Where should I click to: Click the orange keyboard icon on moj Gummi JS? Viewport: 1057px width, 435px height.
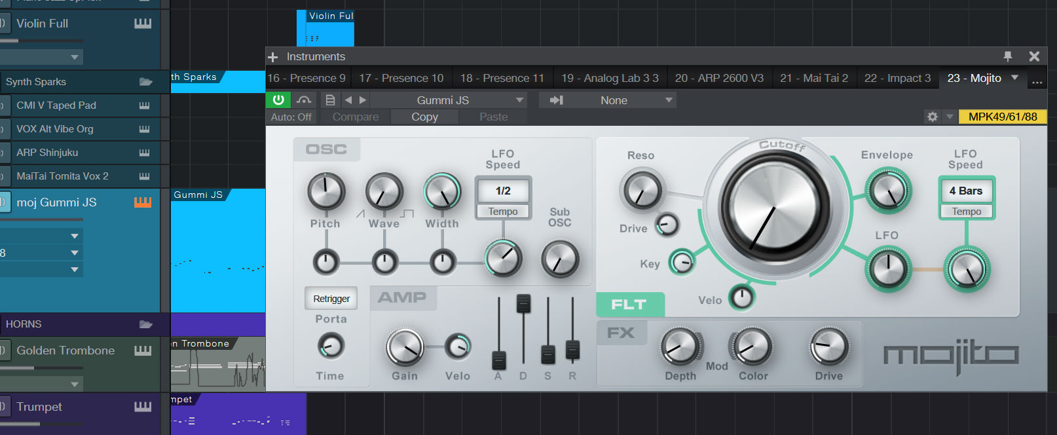[x=143, y=202]
